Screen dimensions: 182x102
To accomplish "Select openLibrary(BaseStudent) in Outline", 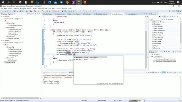I will 165,61.
